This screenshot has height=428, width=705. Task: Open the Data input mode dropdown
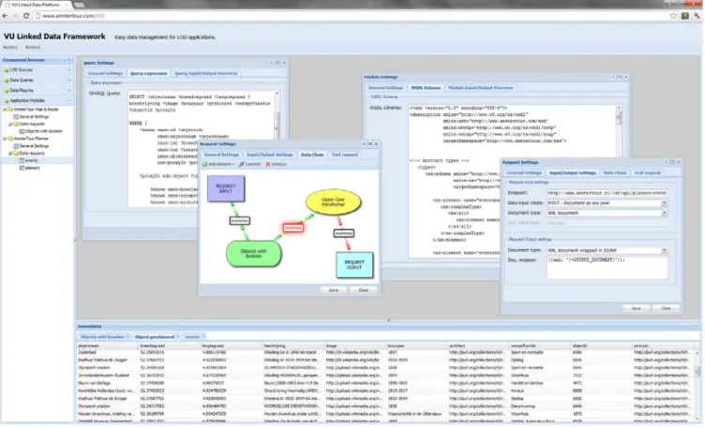pos(664,203)
